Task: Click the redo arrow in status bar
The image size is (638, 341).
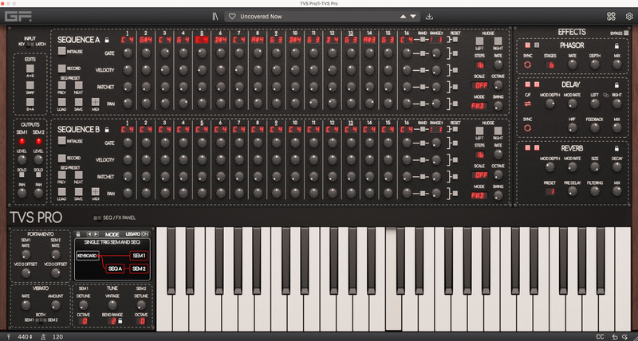Action: point(626,336)
